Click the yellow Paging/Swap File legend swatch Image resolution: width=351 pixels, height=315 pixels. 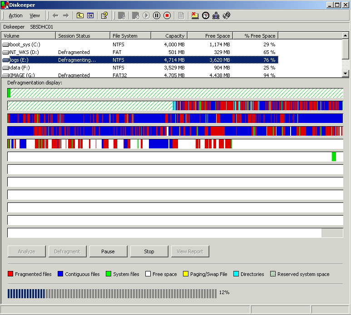[x=186, y=274]
